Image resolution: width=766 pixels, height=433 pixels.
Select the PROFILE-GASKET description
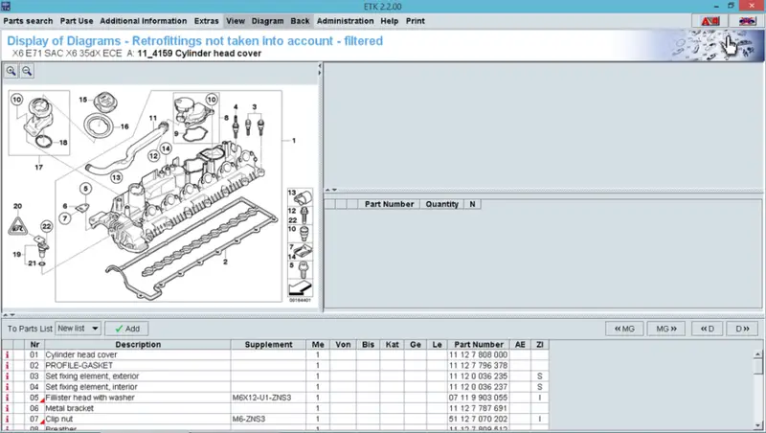79,366
